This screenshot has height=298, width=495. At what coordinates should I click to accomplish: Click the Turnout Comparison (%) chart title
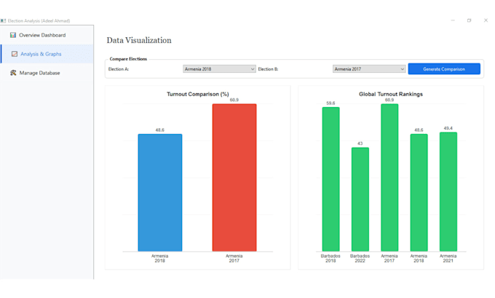[x=197, y=94]
